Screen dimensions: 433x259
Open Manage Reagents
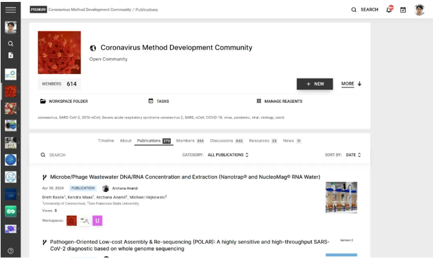[x=279, y=101]
